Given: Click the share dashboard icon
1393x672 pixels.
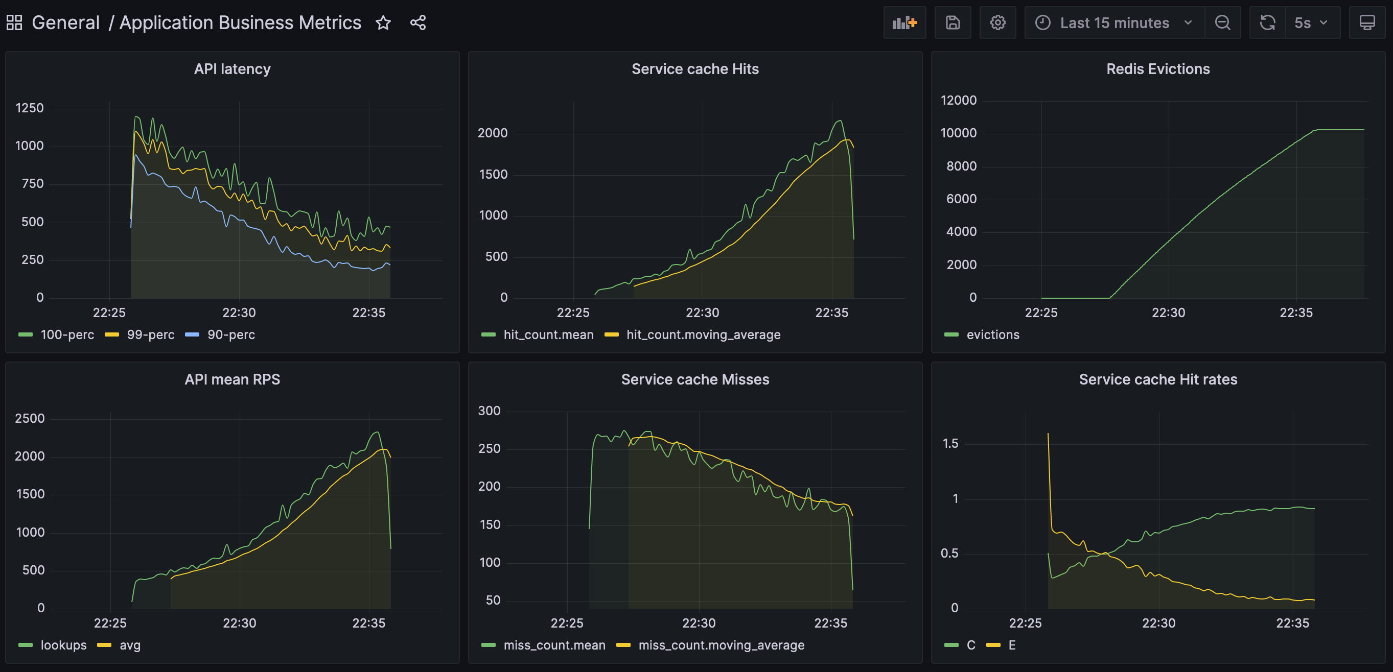Looking at the screenshot, I should click(x=417, y=22).
